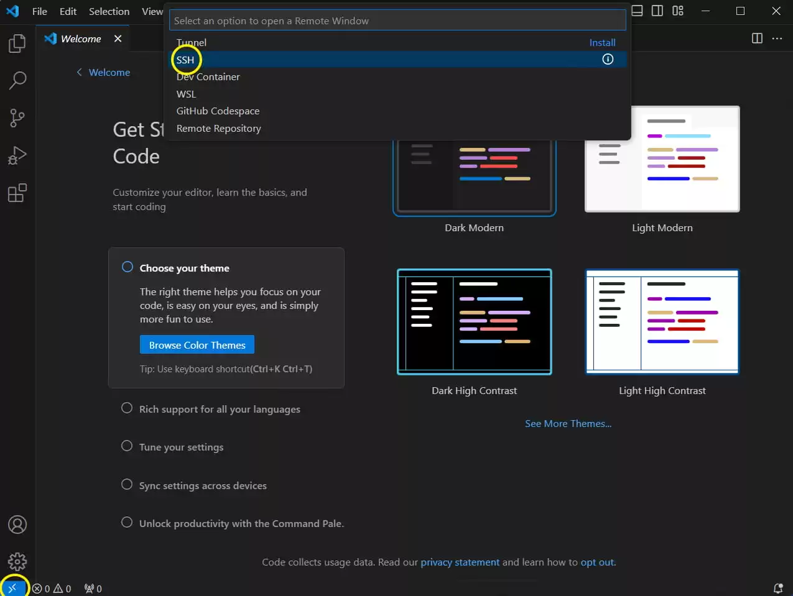Click the remote window status bar icon
The image size is (793, 596).
tap(12, 588)
